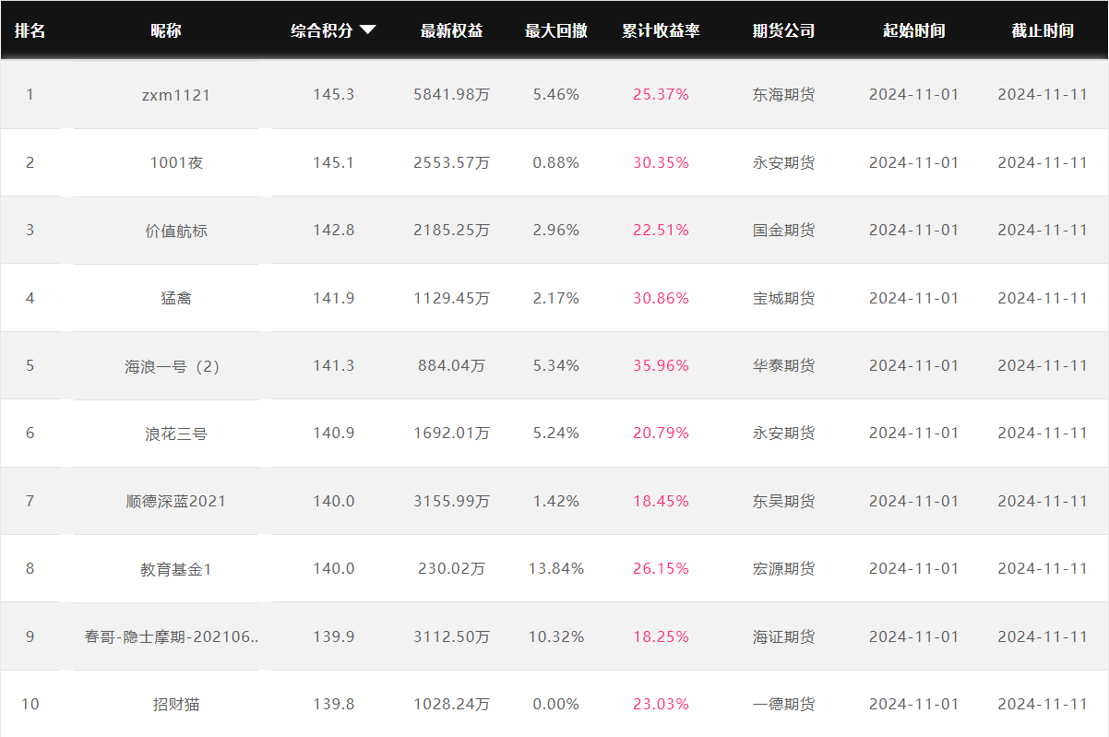Open the nickname 招财猫
Image resolution: width=1109 pixels, height=737 pixels.
176,704
